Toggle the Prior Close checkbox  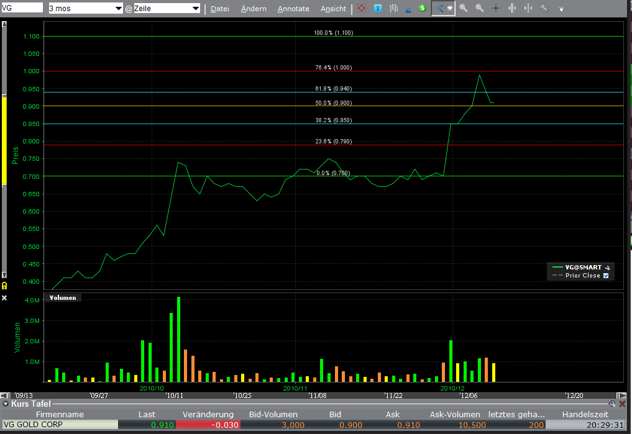pyautogui.click(x=606, y=276)
